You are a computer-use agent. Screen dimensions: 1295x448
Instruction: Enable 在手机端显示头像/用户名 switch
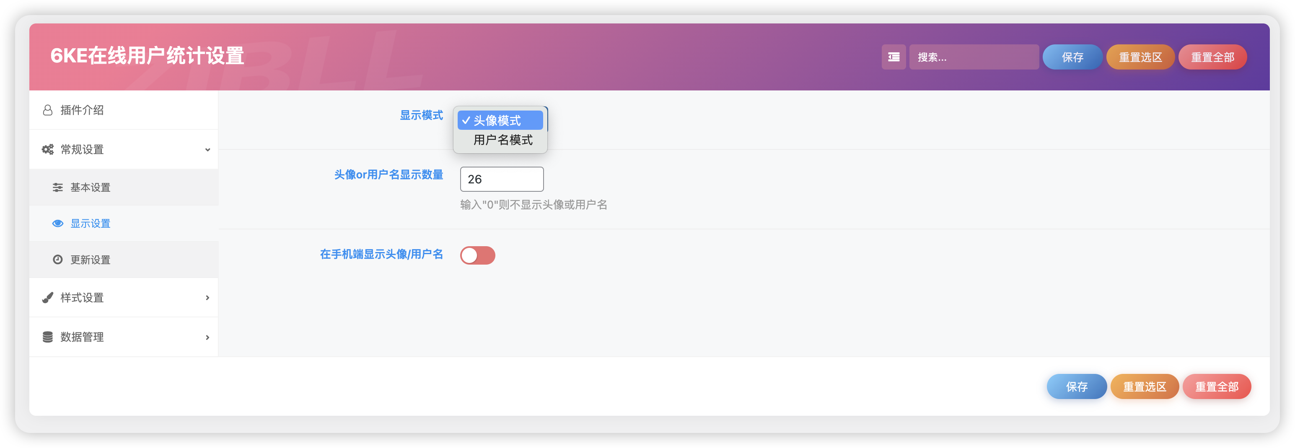click(x=477, y=255)
